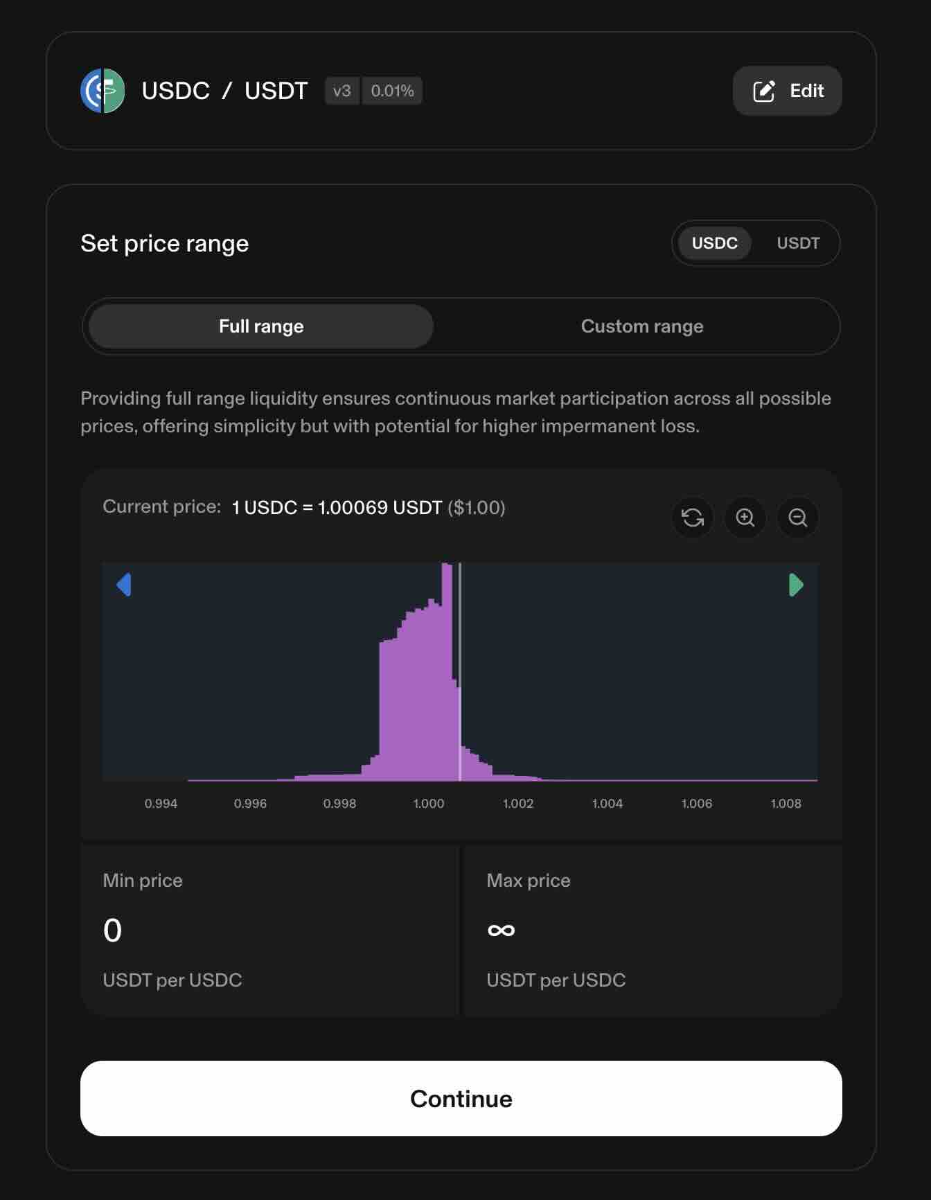Click the USDC/USDT pair token logos

(x=104, y=90)
